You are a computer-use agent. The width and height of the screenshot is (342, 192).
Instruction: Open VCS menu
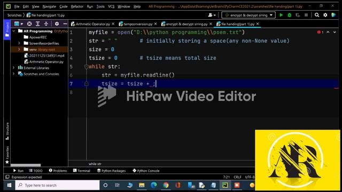tap(111, 6)
